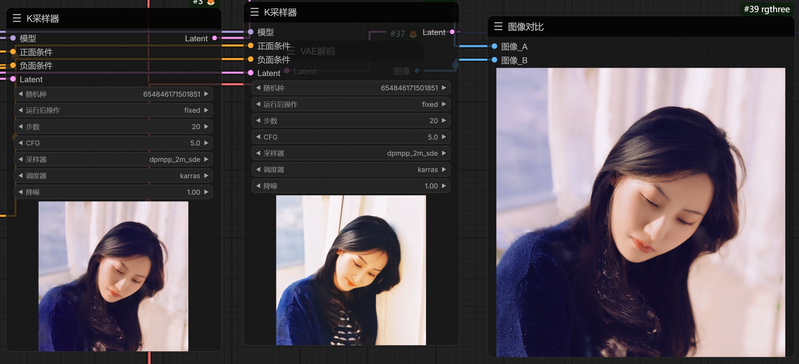Click 负面条件 input port on middle K采样器
This screenshot has width=799, height=364.
[251, 59]
